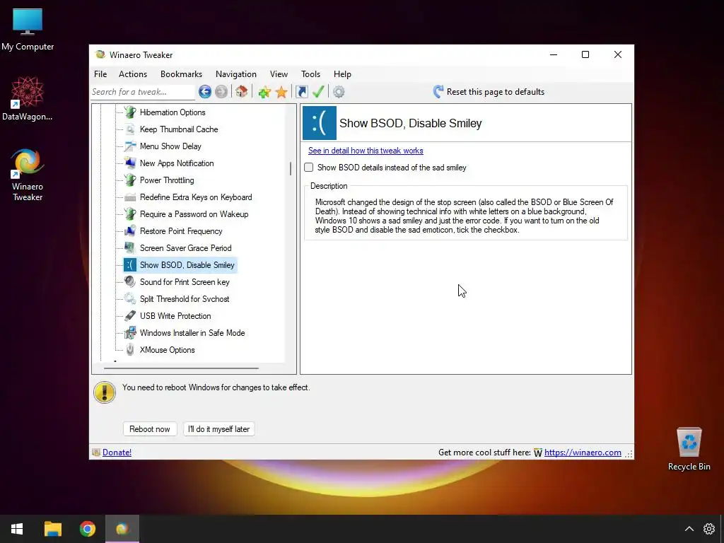Click the large blue BSOD smiley header icon
Image resolution: width=724 pixels, height=543 pixels.
click(320, 123)
